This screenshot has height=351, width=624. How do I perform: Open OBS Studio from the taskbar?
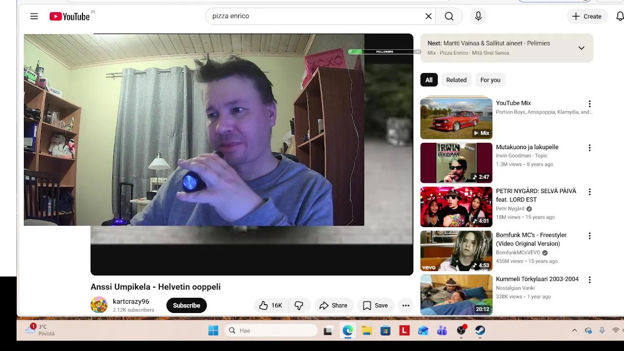tap(461, 331)
